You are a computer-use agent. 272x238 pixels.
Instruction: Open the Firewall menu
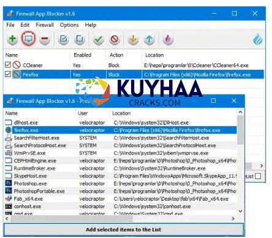coord(45,25)
